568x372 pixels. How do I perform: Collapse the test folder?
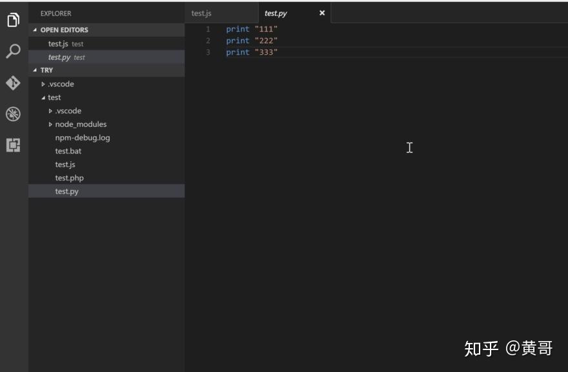(44, 97)
